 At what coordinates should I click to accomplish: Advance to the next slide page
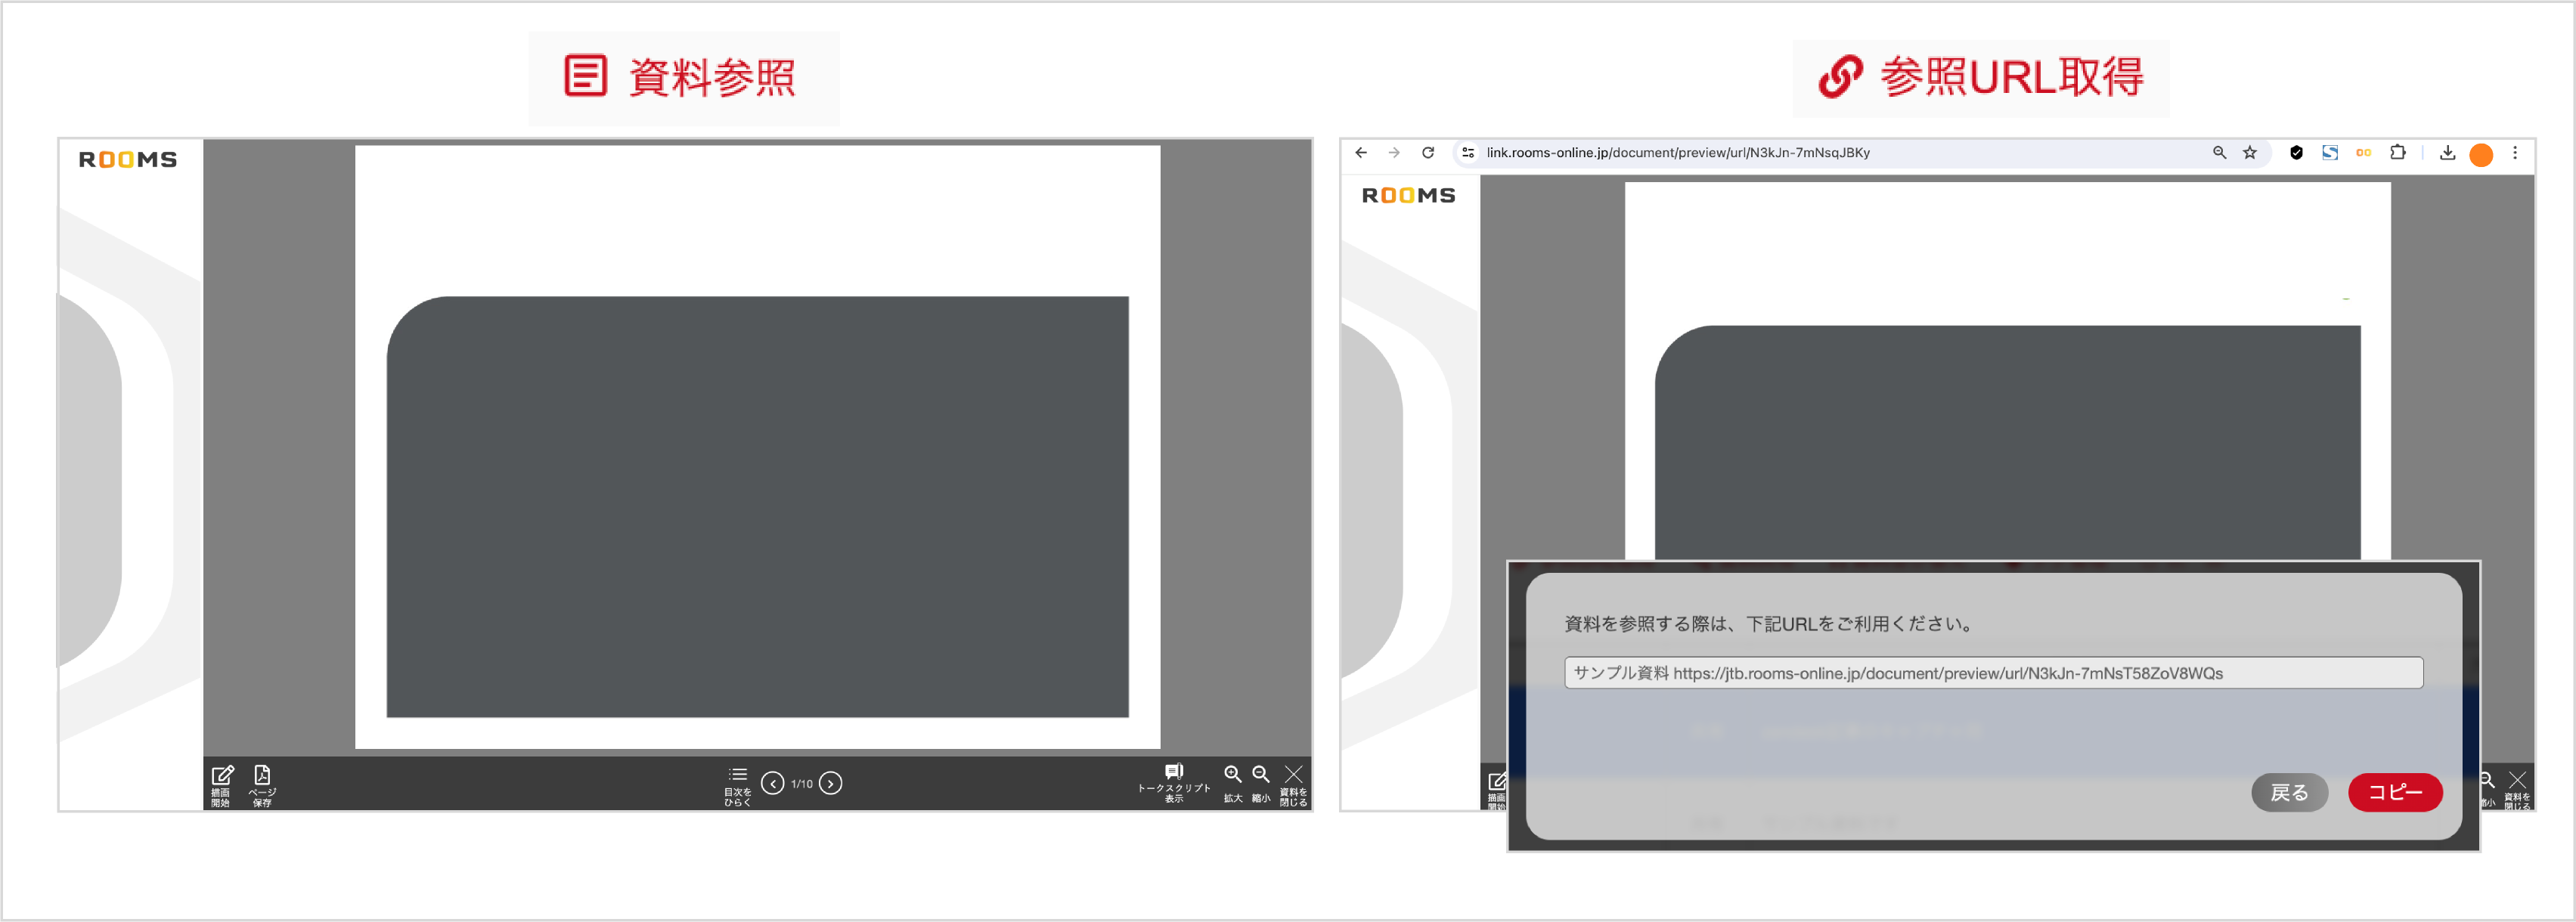(831, 784)
